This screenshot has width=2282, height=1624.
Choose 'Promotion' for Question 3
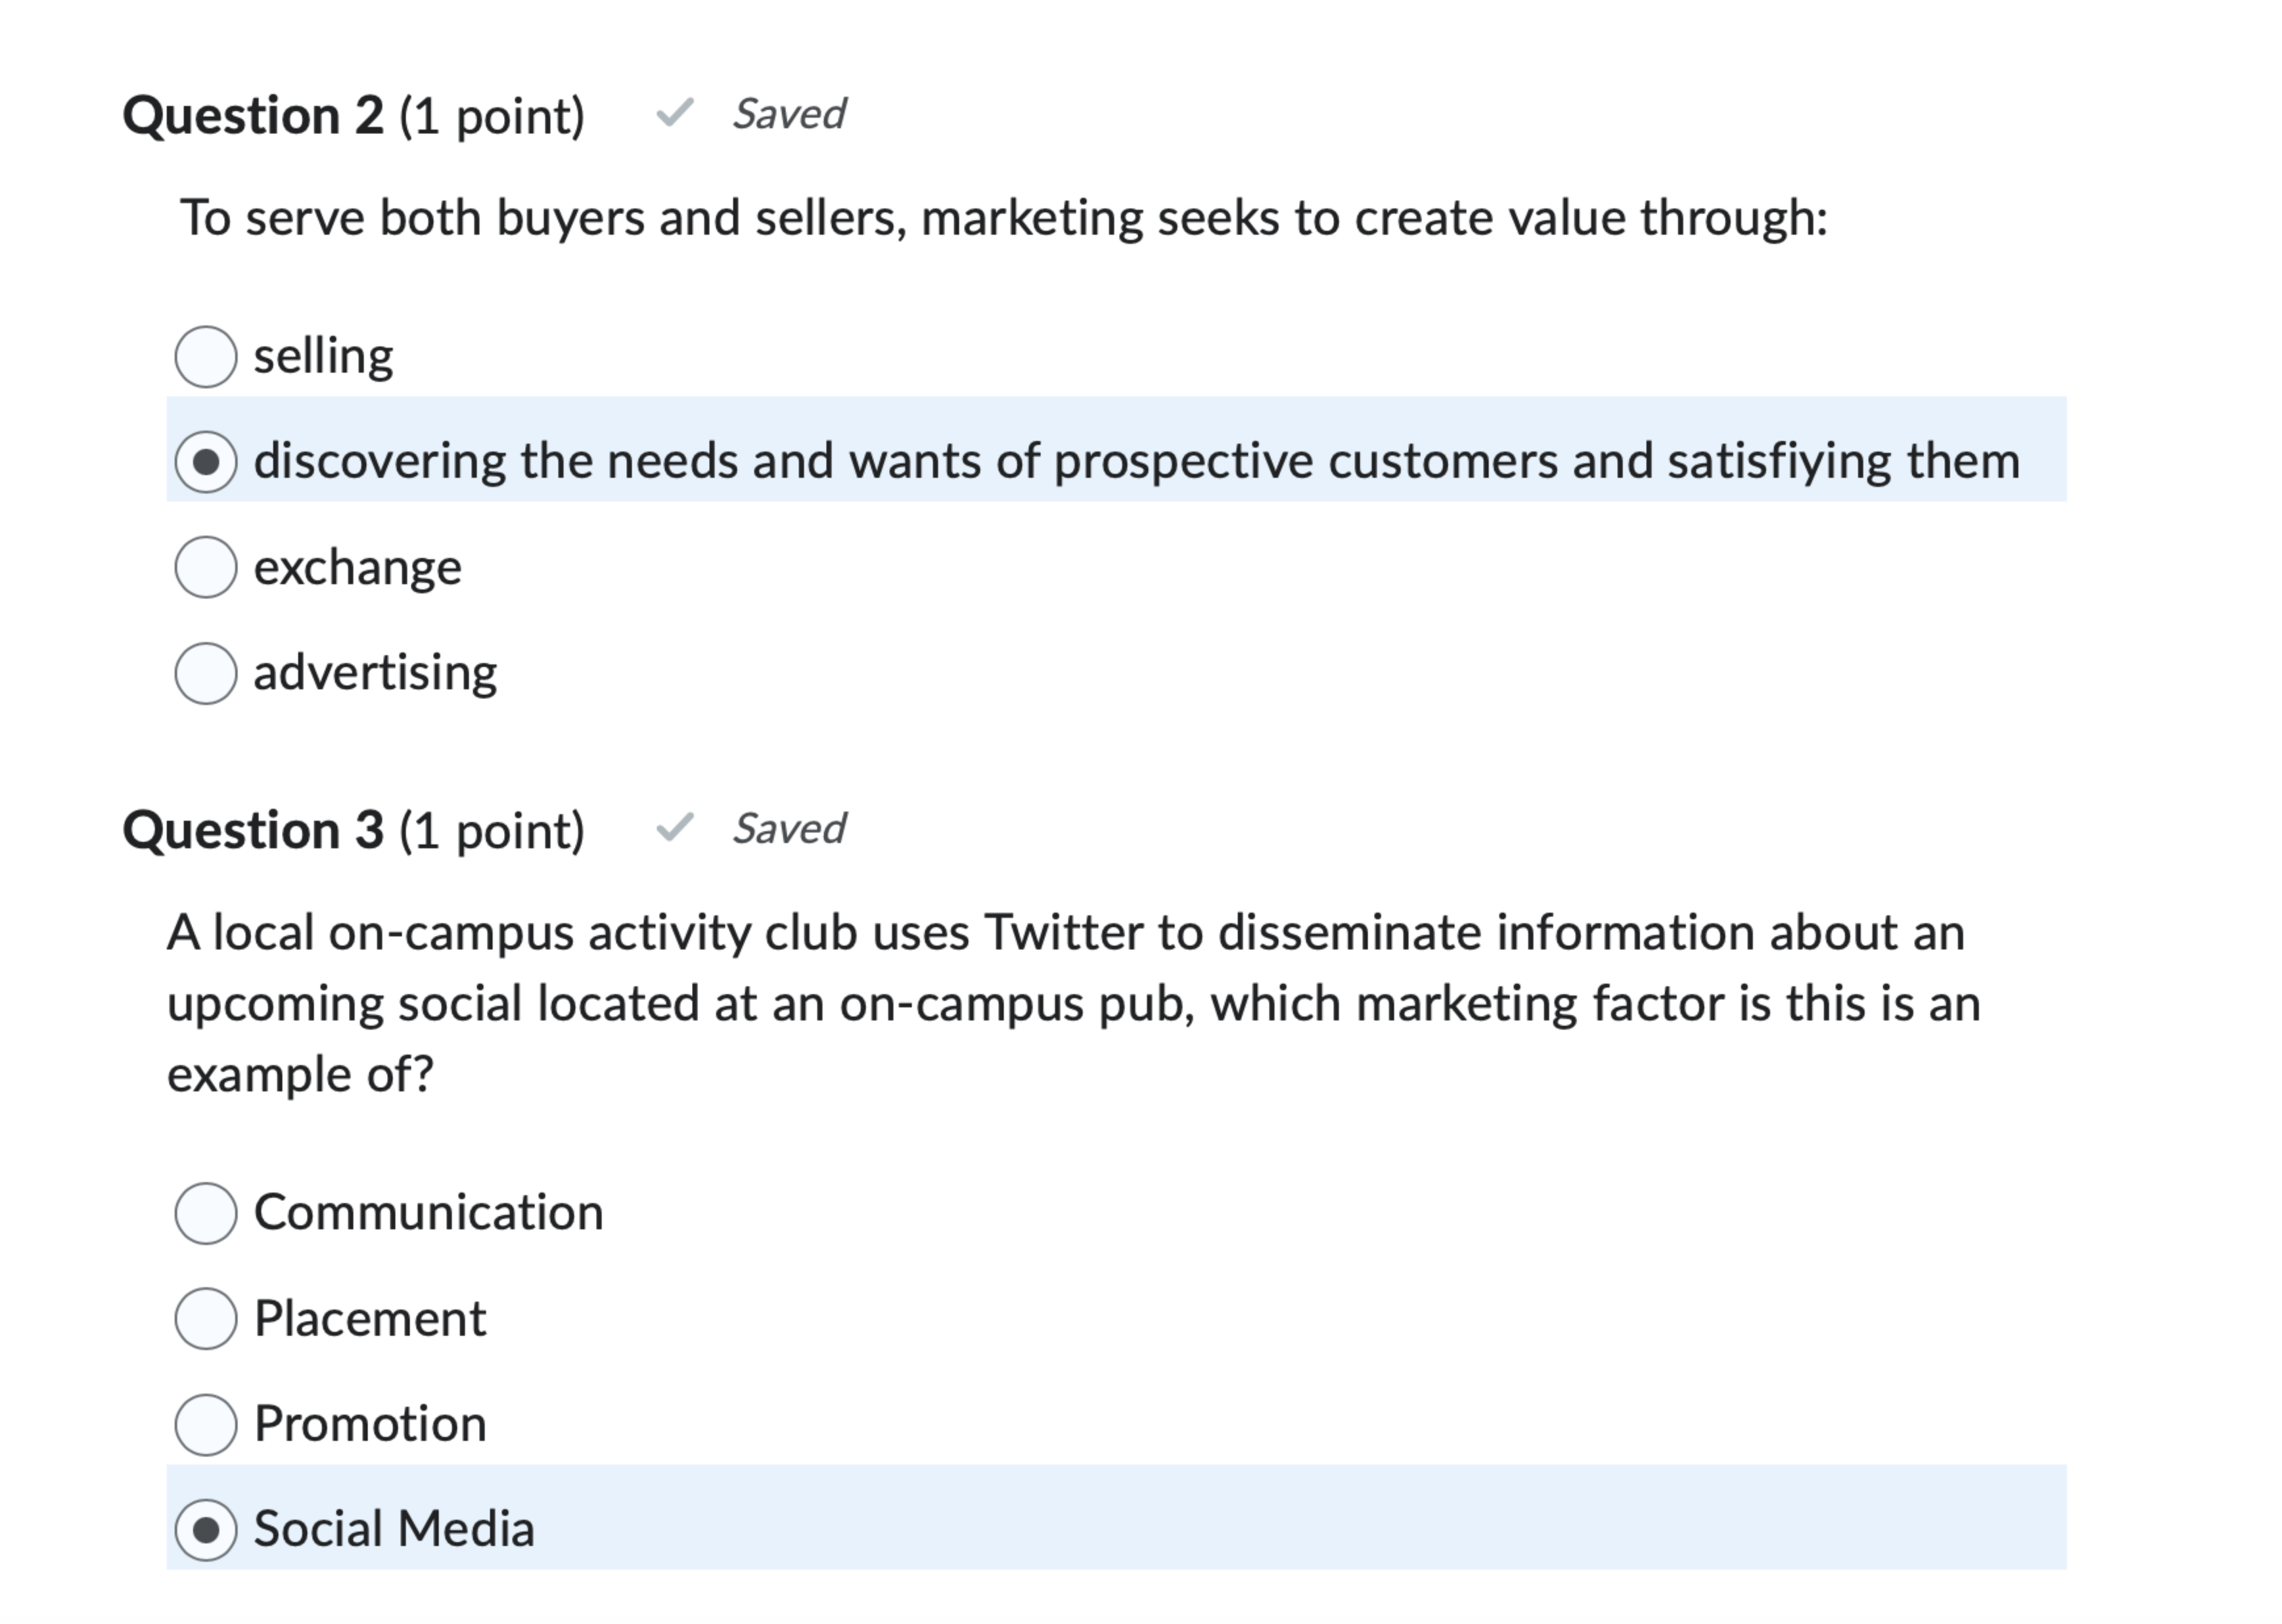point(205,1424)
